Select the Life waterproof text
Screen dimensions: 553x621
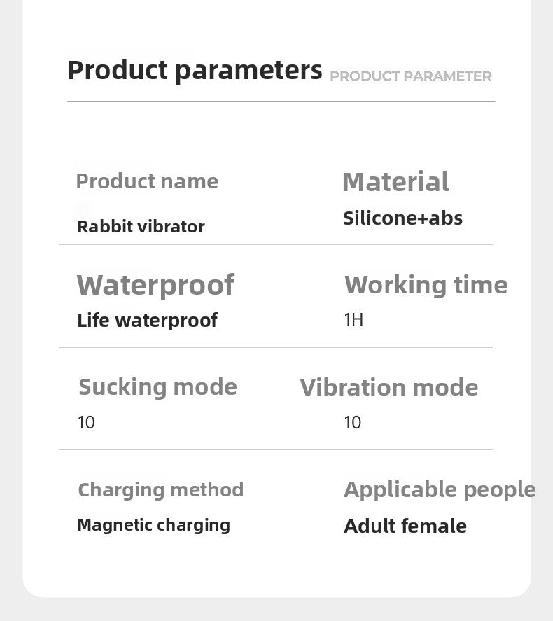point(147,321)
